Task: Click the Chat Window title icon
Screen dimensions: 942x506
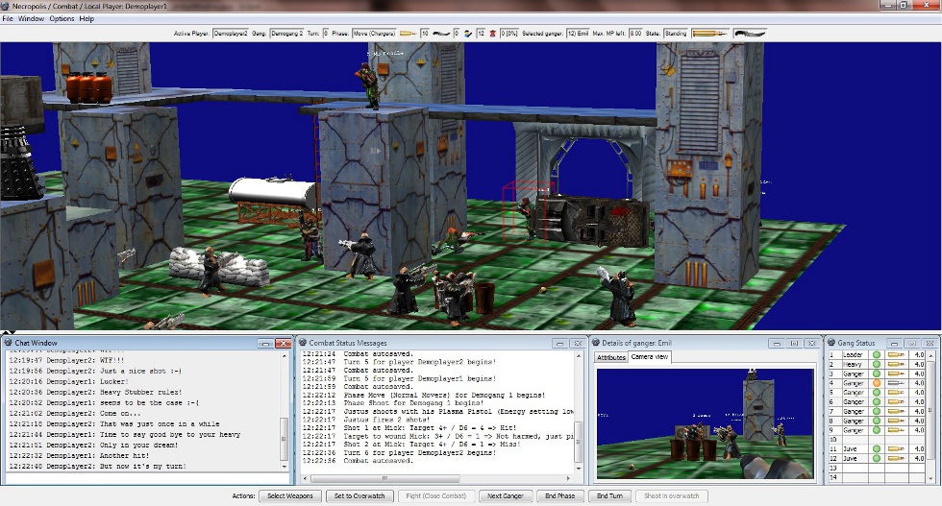Action: point(9,343)
